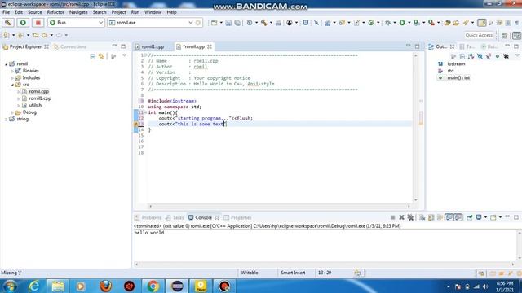Image resolution: width=522 pixels, height=293 pixels.
Task: Expand the Debug folder node
Action: pos(13,112)
